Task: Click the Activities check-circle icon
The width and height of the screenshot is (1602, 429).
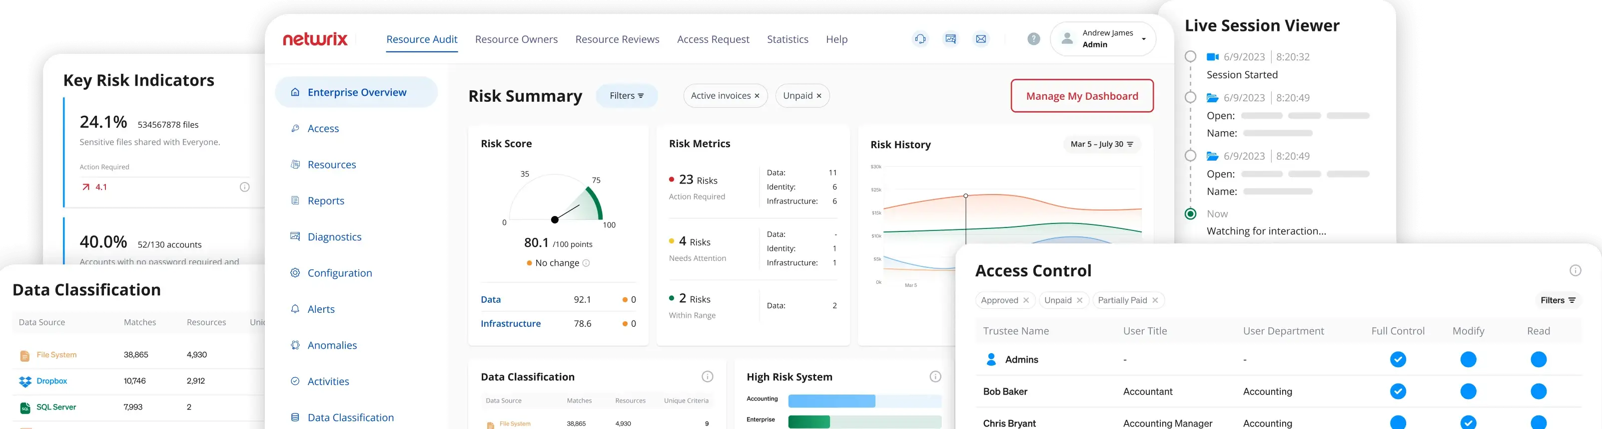Action: [x=295, y=381]
